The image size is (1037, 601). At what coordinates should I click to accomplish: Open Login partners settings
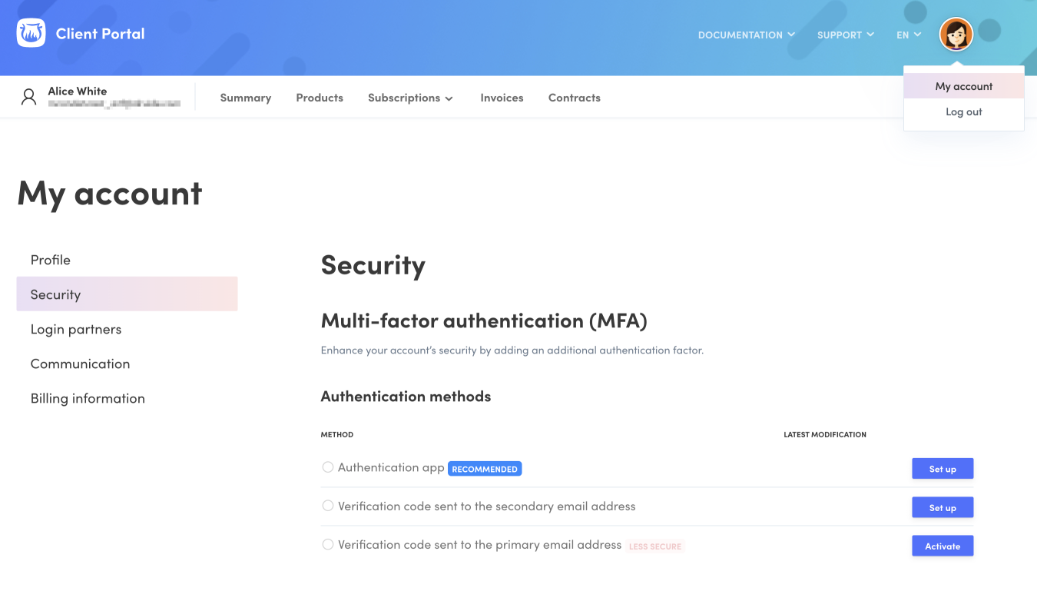point(76,329)
